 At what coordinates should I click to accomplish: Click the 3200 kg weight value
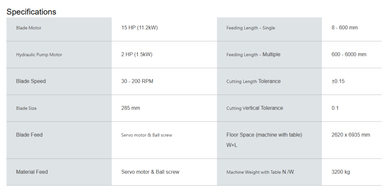(x=341, y=172)
